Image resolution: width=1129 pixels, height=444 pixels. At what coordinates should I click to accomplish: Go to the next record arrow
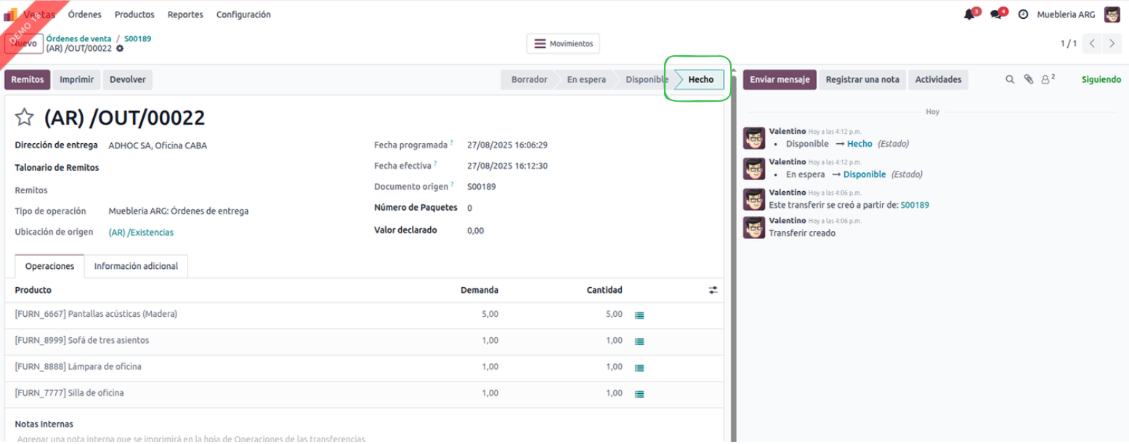[1112, 44]
